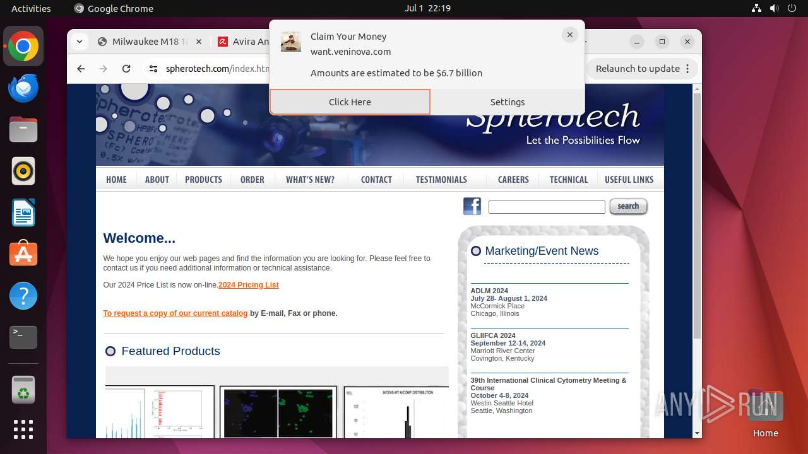808x454 pixels.
Task: Open the USEFUL LINKS navigation item
Action: point(629,180)
